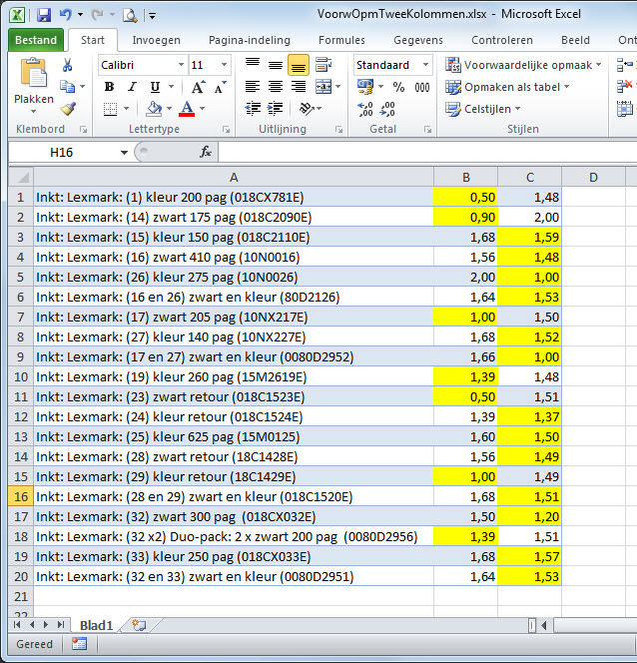The image size is (637, 663).
Task: Click the formula bar input field
Action: point(427,152)
